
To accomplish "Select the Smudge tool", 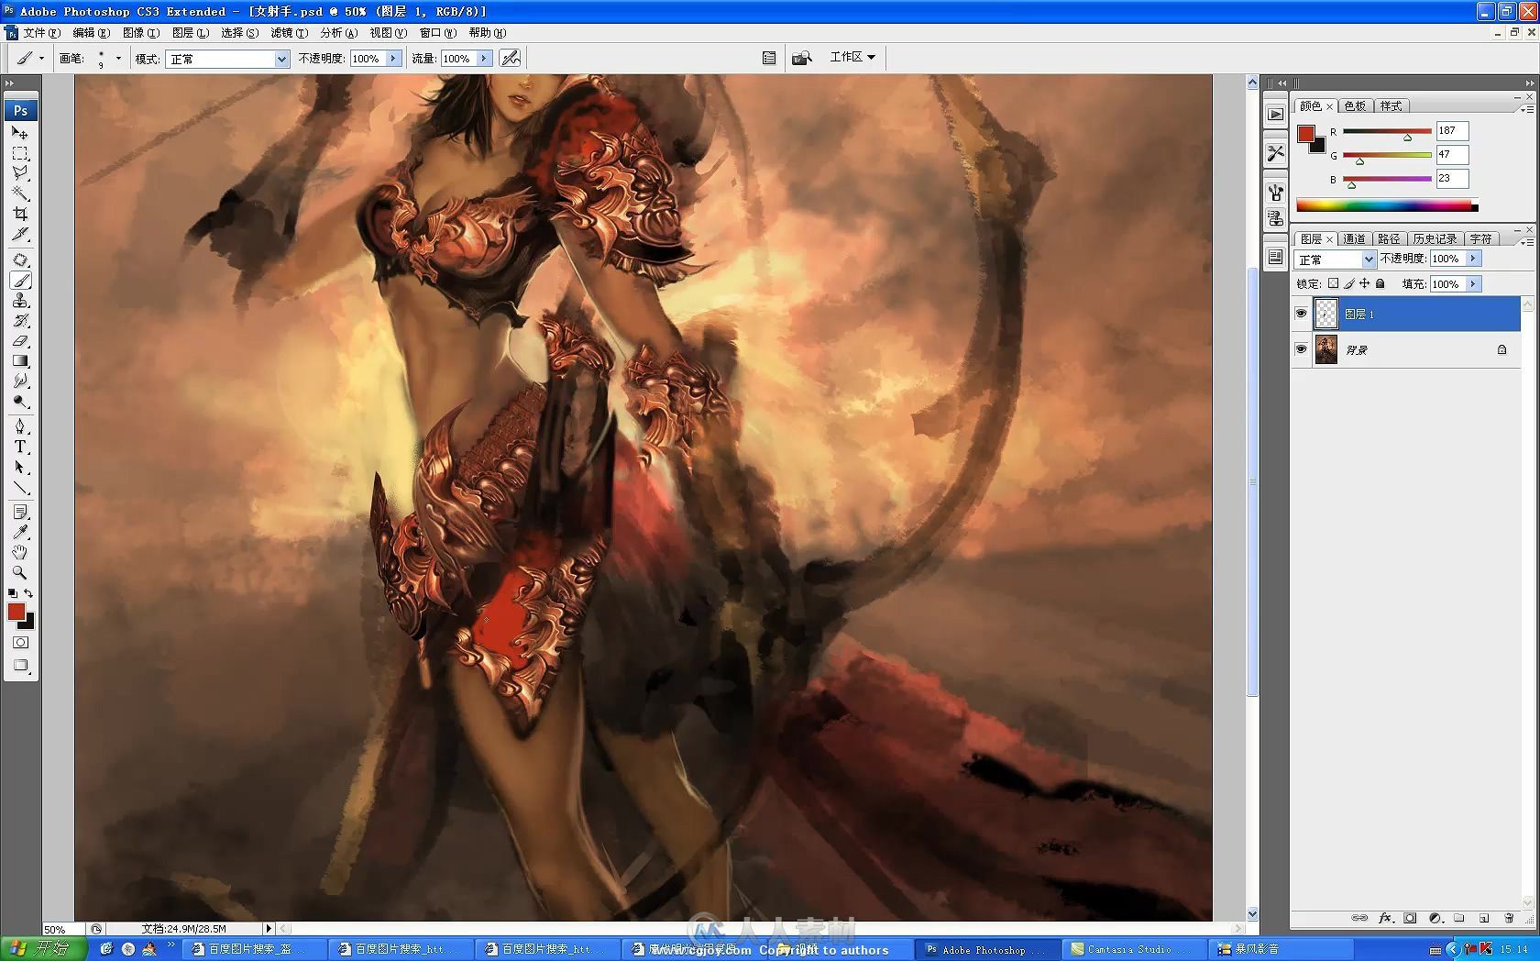I will pyautogui.click(x=20, y=381).
